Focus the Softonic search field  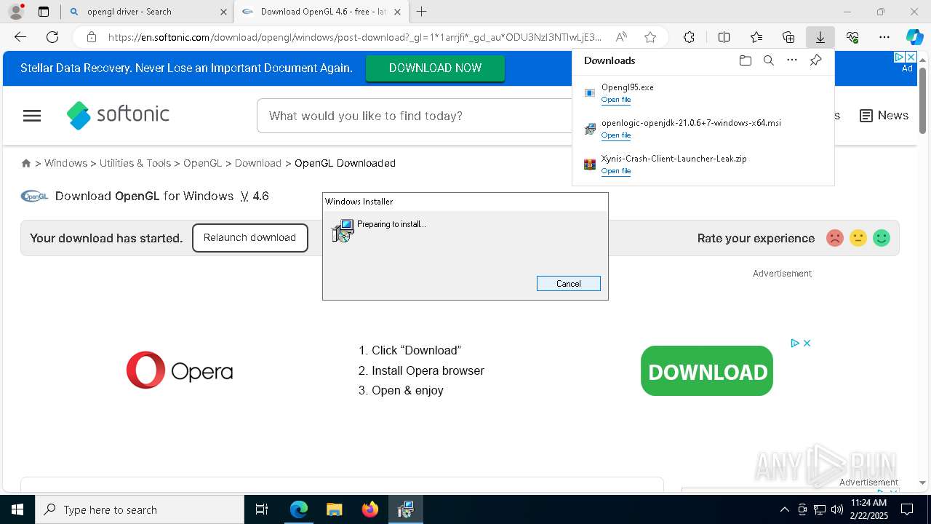415,116
